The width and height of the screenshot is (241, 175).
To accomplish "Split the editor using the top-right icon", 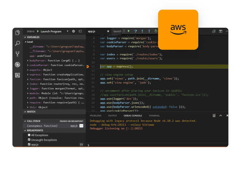I will [221, 31].
